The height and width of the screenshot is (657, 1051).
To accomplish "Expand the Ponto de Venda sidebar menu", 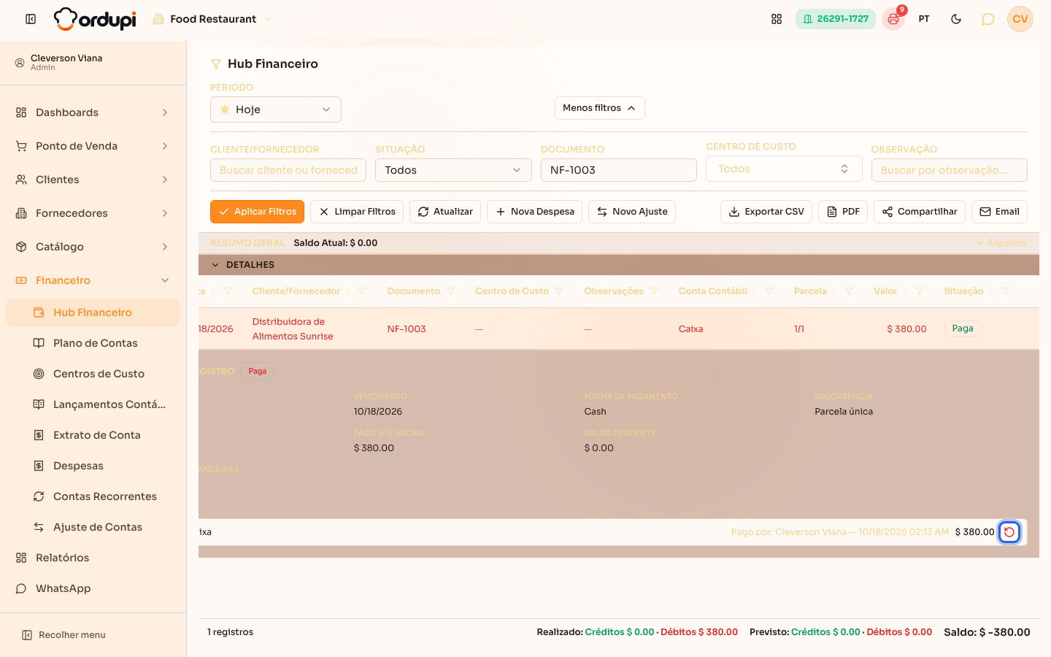I will pos(93,146).
